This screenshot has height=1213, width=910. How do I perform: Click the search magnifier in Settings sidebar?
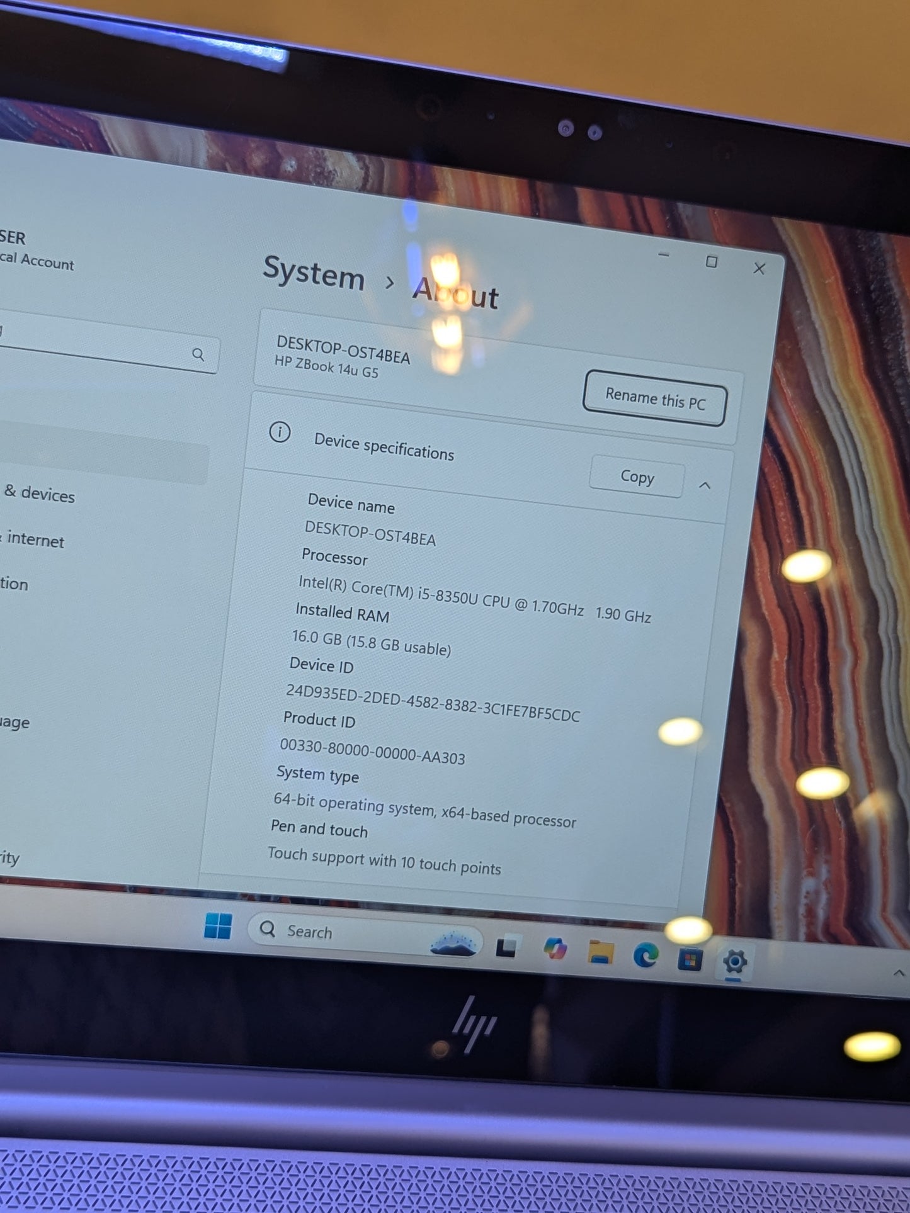[x=198, y=354]
